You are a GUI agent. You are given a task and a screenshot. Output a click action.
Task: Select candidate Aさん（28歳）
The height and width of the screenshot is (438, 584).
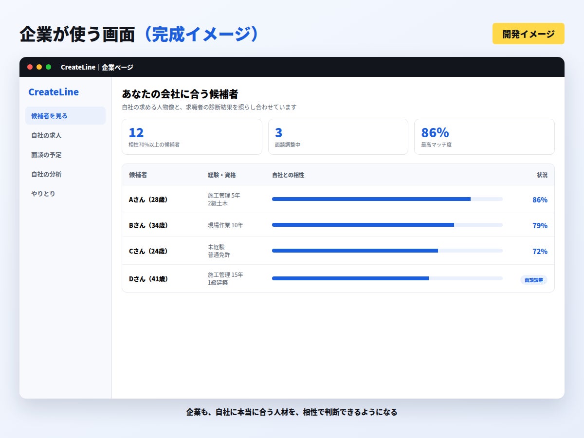[148, 200]
